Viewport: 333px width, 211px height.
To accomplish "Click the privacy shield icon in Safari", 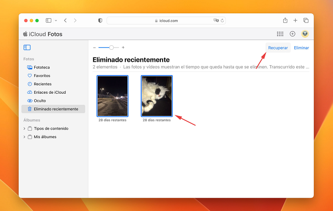I will 100,20.
